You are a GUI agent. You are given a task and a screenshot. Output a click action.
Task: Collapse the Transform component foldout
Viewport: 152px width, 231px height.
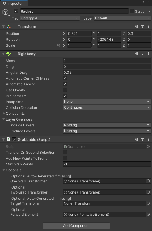pyautogui.click(x=4, y=27)
